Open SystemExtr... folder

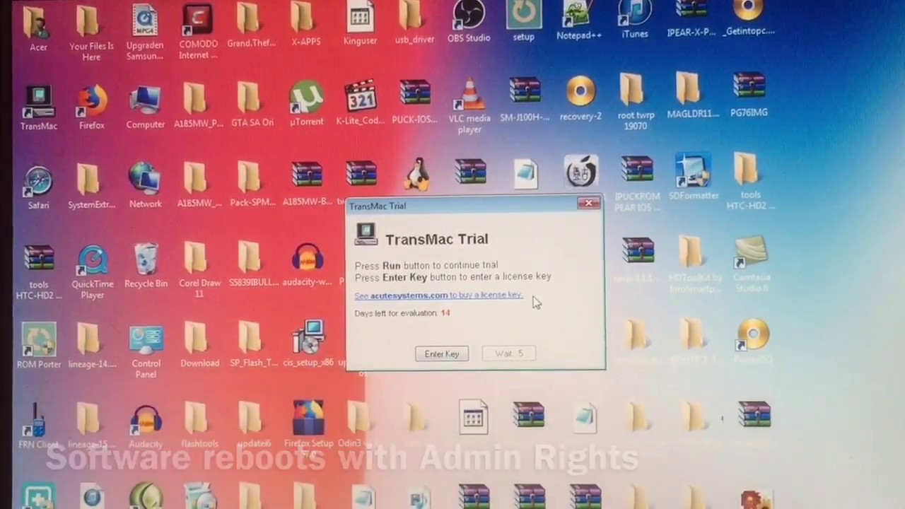coord(91,187)
